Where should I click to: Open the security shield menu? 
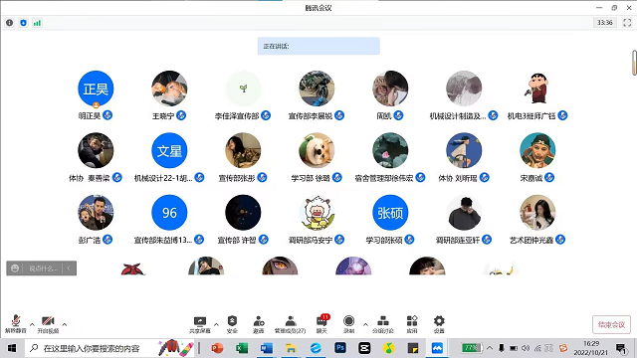pyautogui.click(x=232, y=325)
